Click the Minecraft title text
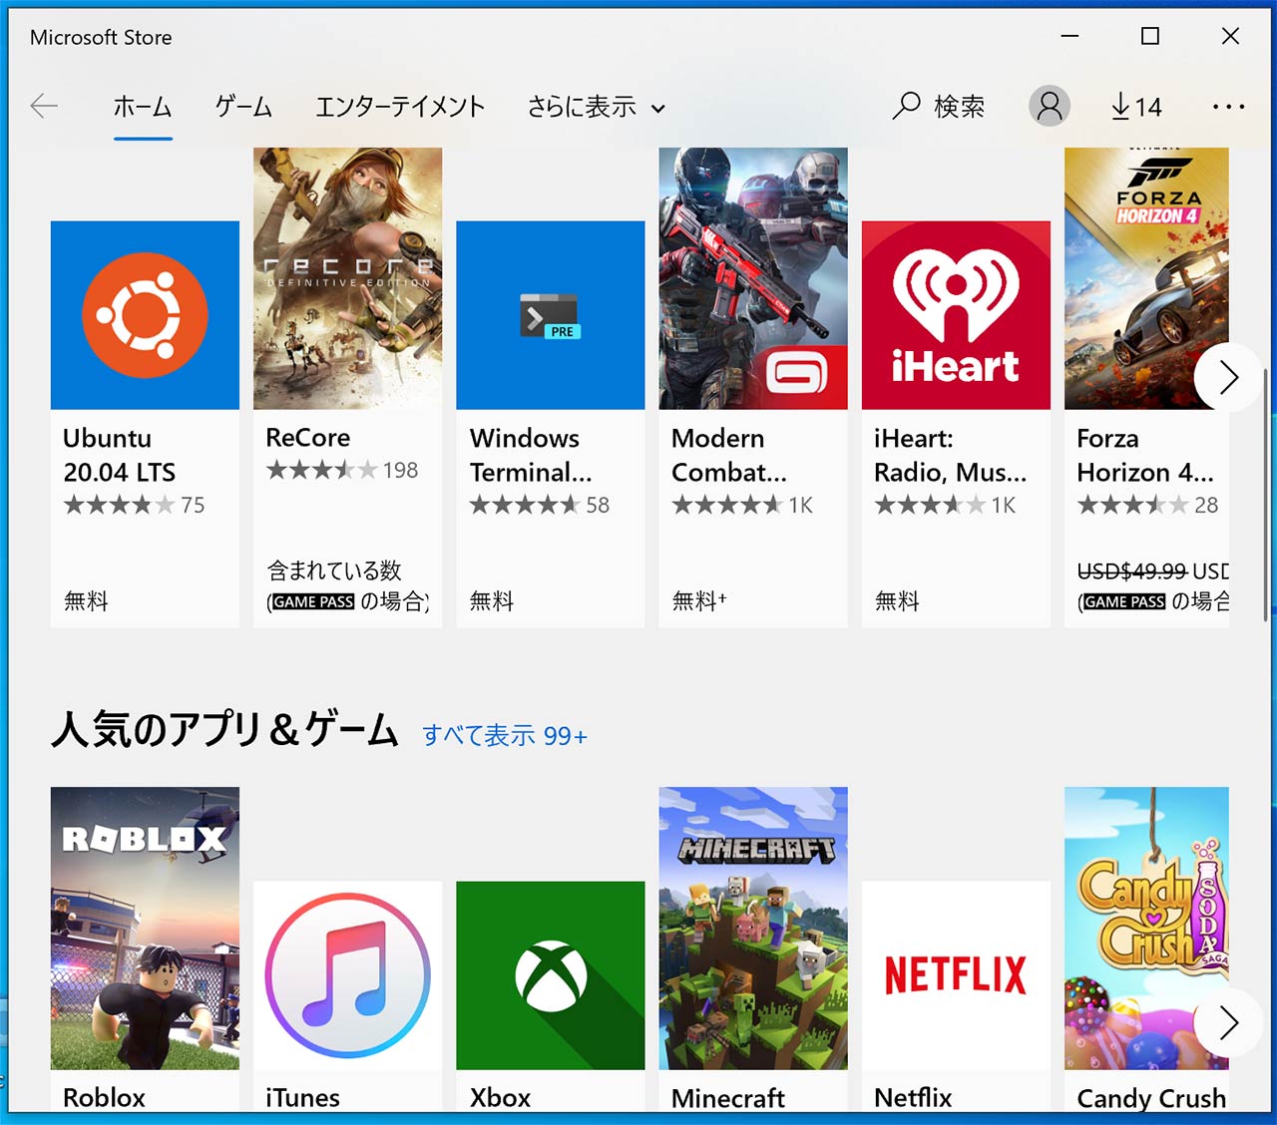Screen dimensions: 1277x1125 coord(727,1097)
